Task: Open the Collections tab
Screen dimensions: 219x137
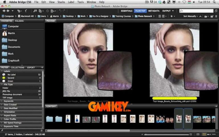Action: click(x=17, y=68)
